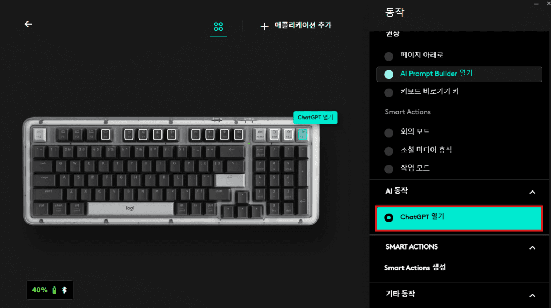Collapse the AI 동작 section
Image resolution: width=551 pixels, height=308 pixels.
[532, 192]
